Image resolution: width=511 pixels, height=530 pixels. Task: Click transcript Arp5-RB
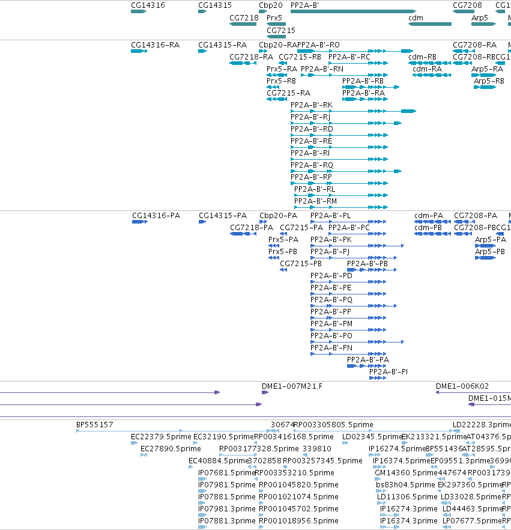[489, 81]
